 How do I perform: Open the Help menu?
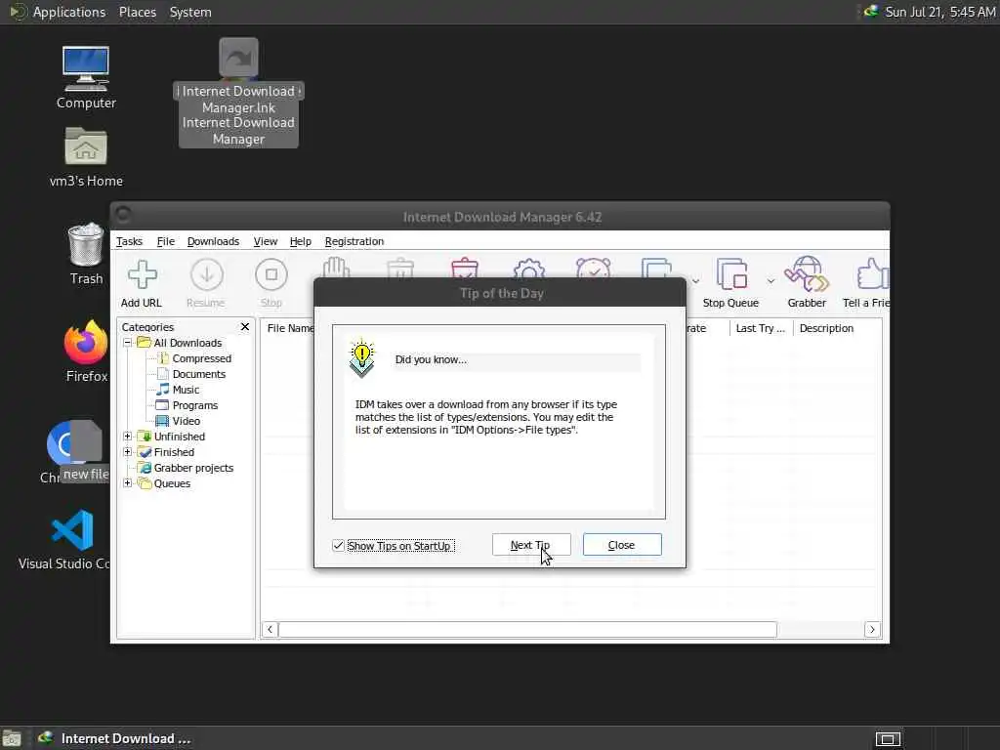(301, 241)
